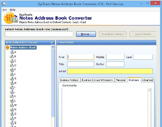This screenshot has width=162, height=127.
Task: Click the contact icon beside letter G
Action: point(12,79)
